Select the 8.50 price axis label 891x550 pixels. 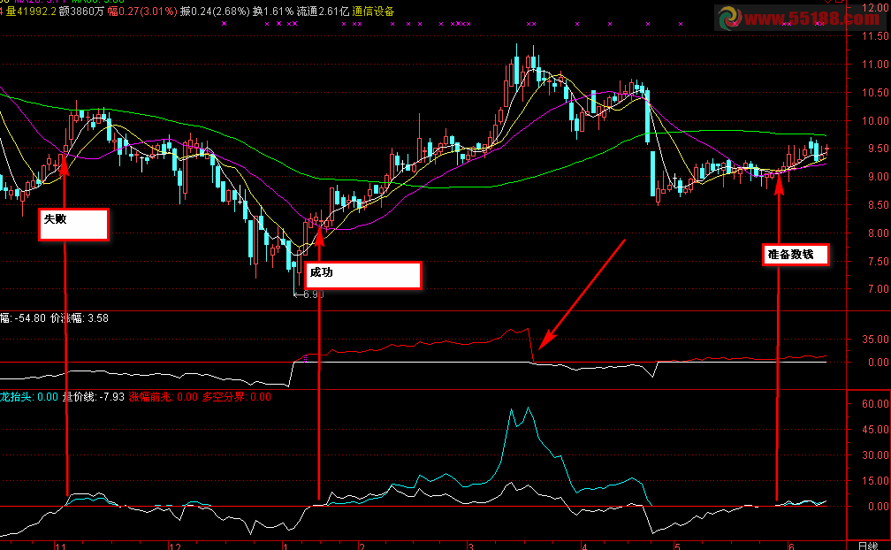[879, 204]
